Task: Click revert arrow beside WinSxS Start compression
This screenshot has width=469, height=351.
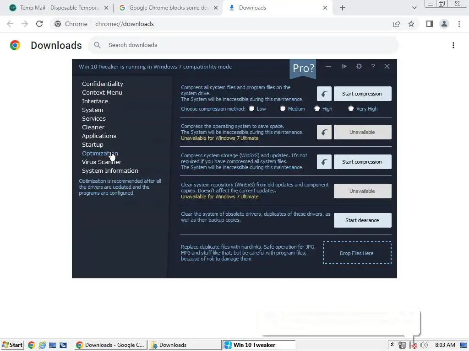Action: pos(324,162)
